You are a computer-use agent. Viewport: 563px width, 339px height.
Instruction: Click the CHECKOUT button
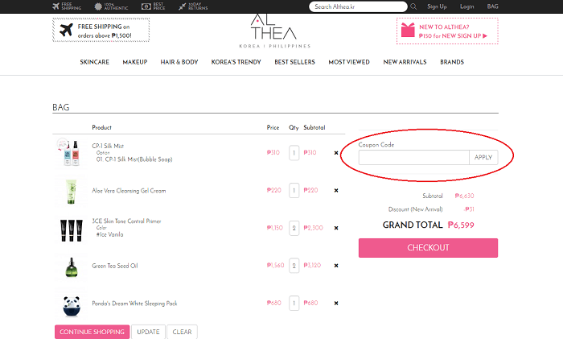click(428, 248)
